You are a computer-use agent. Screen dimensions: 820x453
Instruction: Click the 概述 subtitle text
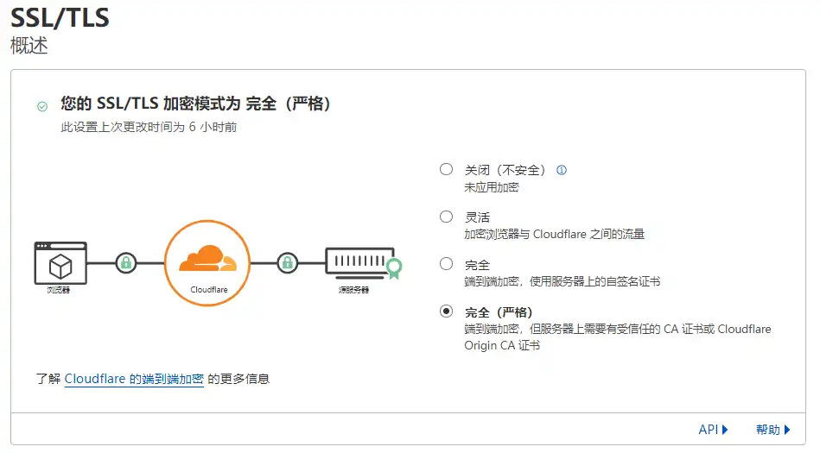(29, 46)
